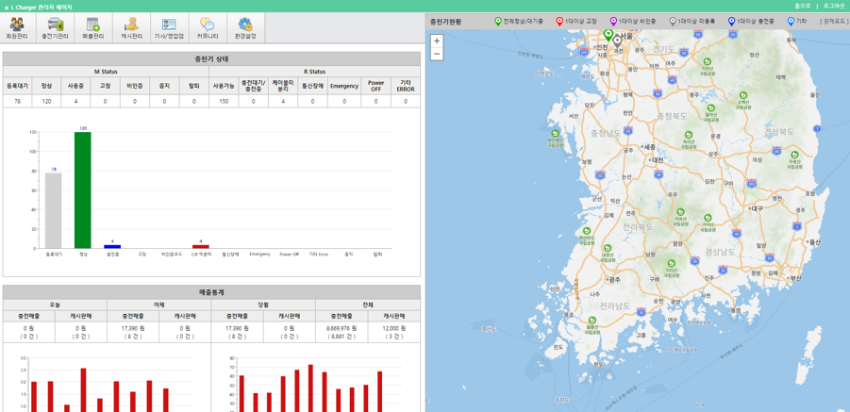Select the purple 1대이상 비인증 legend pin

613,21
